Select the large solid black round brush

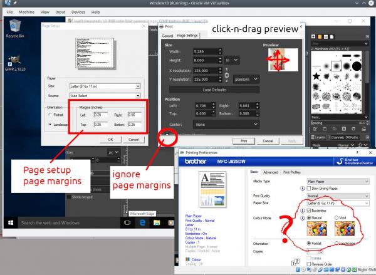357,66
